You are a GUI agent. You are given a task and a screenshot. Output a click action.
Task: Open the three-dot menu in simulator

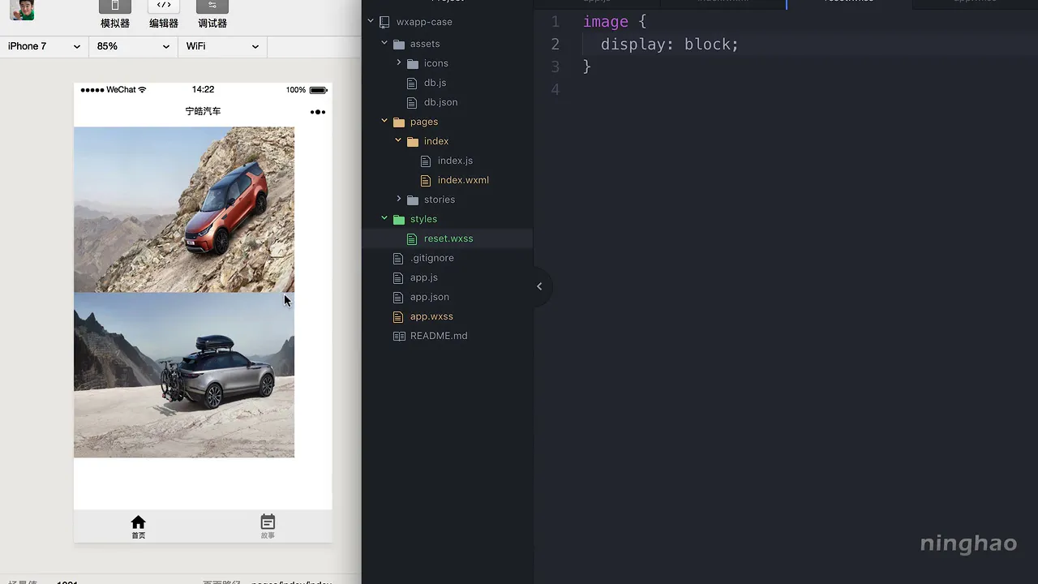point(318,112)
